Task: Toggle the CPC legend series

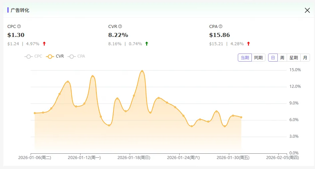Action: [x=34, y=57]
